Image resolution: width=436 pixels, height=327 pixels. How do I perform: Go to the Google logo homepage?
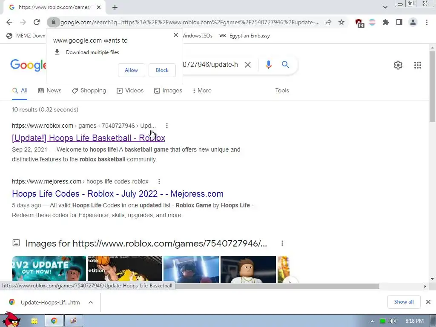28,65
